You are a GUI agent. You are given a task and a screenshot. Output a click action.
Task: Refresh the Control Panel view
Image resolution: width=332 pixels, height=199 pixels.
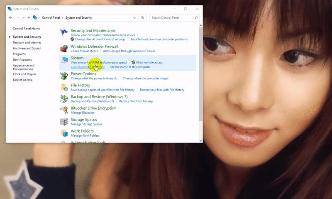coord(142,17)
